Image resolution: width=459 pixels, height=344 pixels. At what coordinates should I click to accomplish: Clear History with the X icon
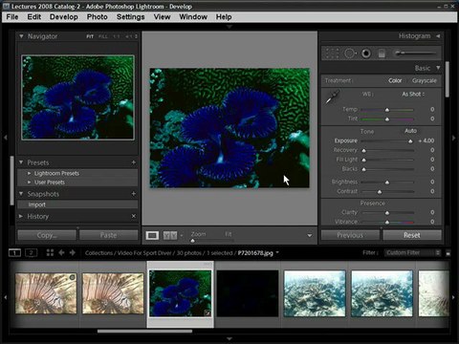134,216
